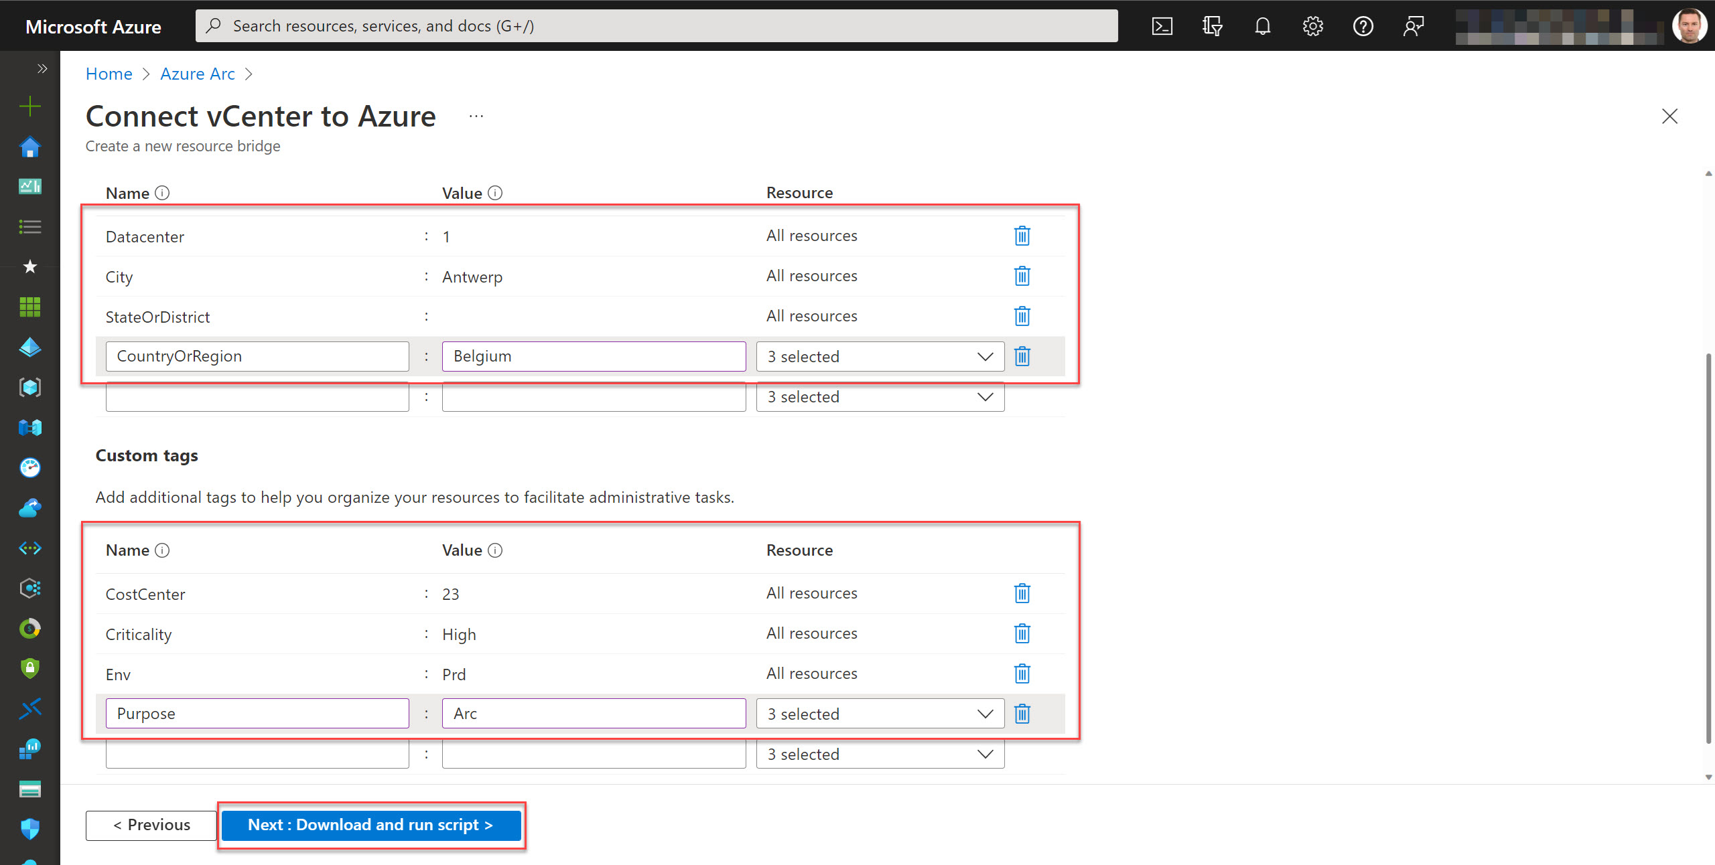Expand the collapsed sidebar with the chevron

(x=42, y=68)
